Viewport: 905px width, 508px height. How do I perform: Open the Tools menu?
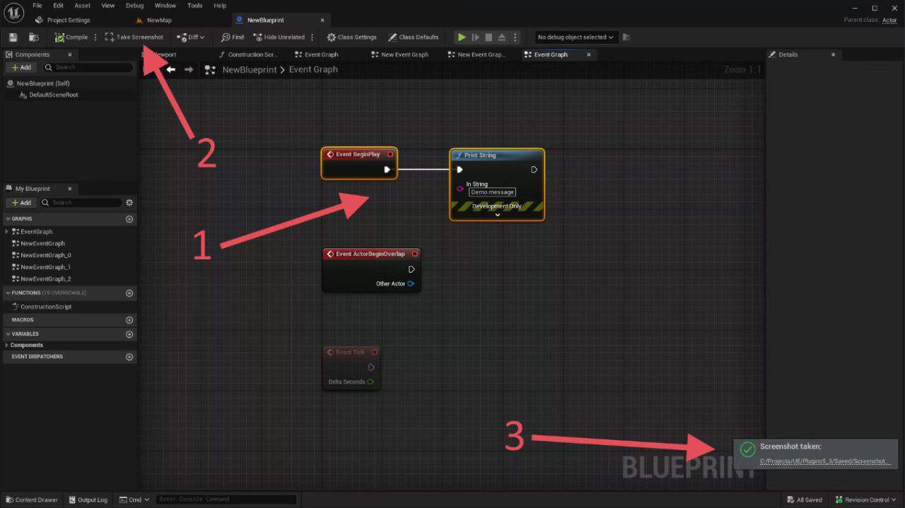tap(194, 6)
